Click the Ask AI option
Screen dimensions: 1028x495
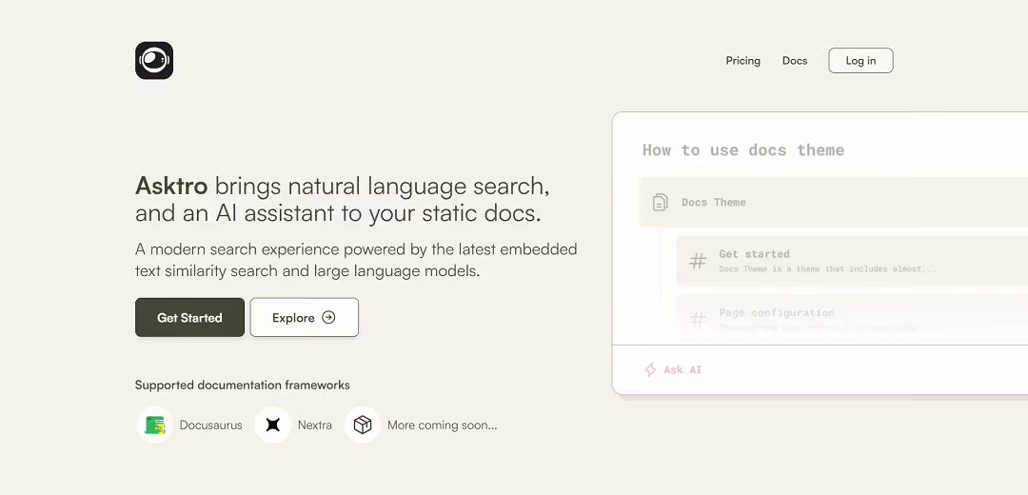click(x=673, y=369)
